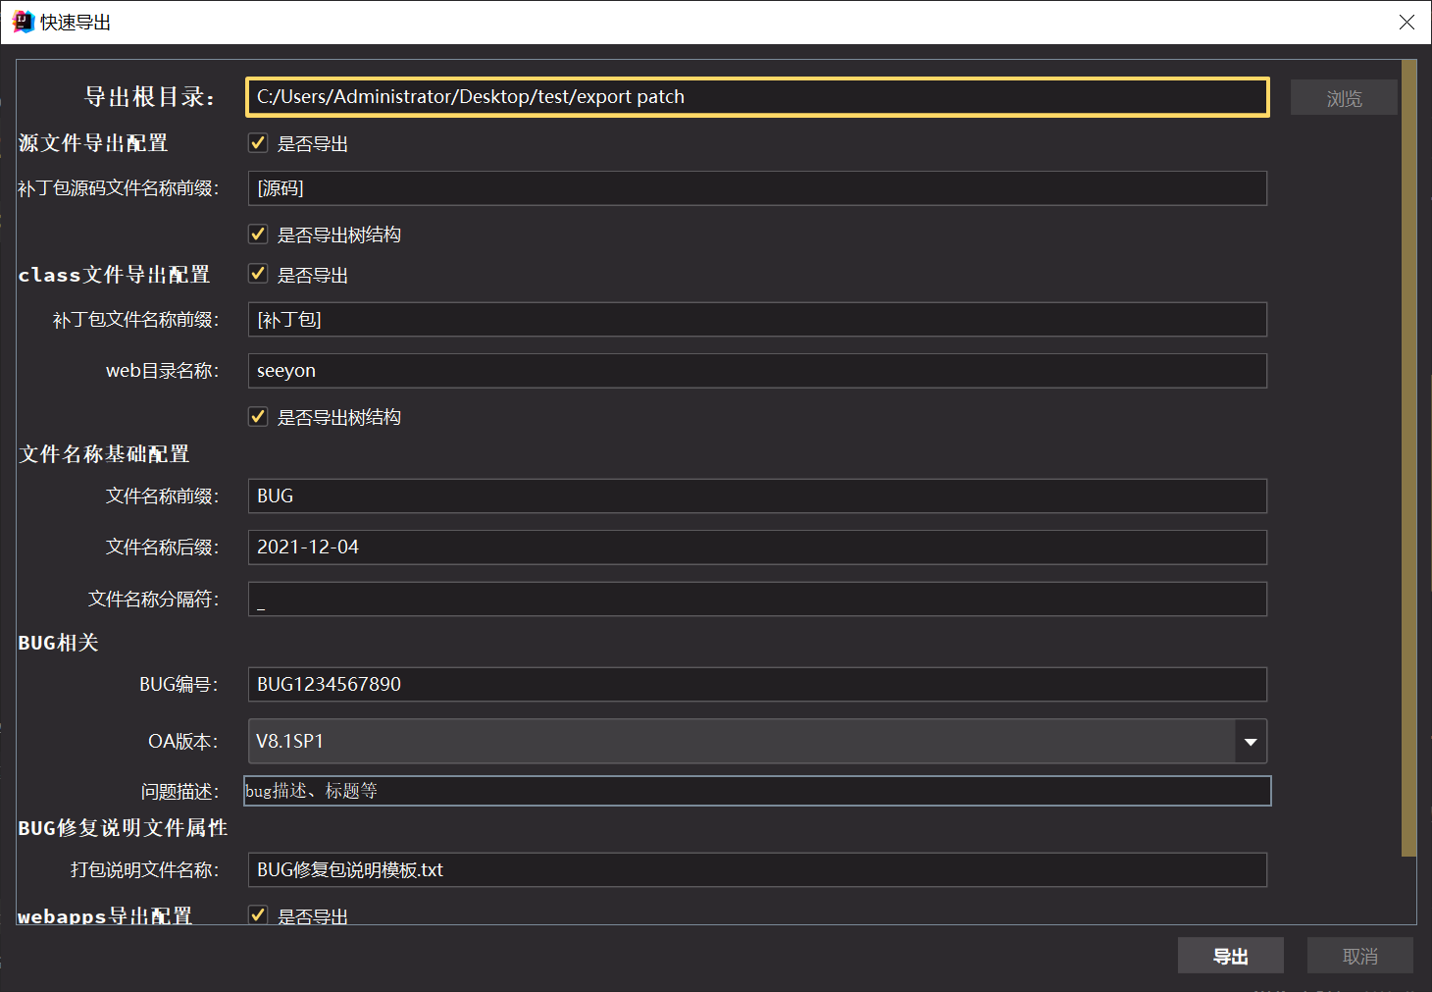Image resolution: width=1432 pixels, height=992 pixels.
Task: Click the 补丁包源码文件名称前缀 input field
Action: [757, 188]
